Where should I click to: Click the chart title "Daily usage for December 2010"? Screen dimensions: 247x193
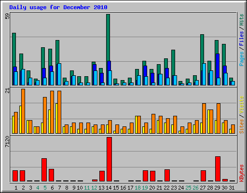point(58,7)
